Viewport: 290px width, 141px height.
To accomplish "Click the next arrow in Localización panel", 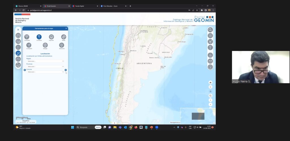I will pyautogui.click(x=66, y=70).
